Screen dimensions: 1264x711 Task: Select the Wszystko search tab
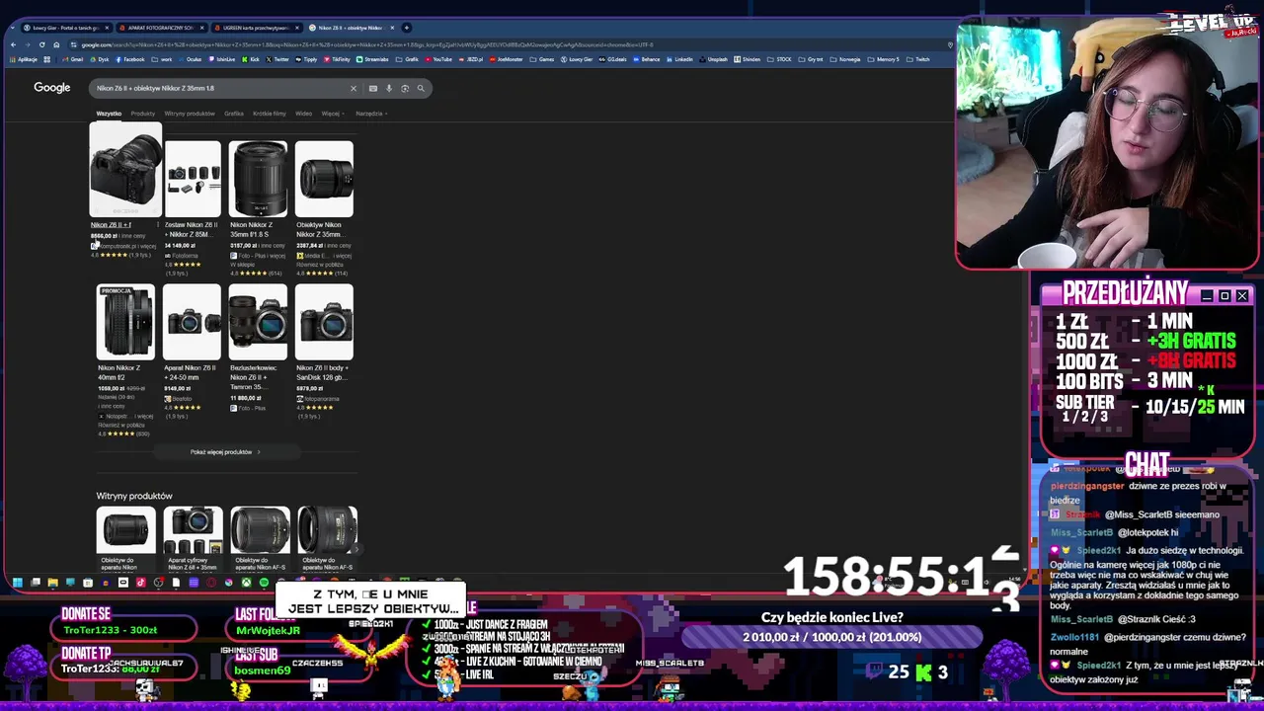tap(109, 114)
